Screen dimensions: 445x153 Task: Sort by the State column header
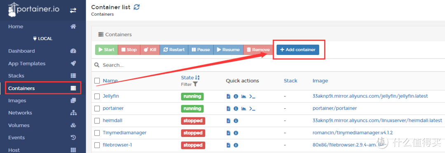pos(190,78)
